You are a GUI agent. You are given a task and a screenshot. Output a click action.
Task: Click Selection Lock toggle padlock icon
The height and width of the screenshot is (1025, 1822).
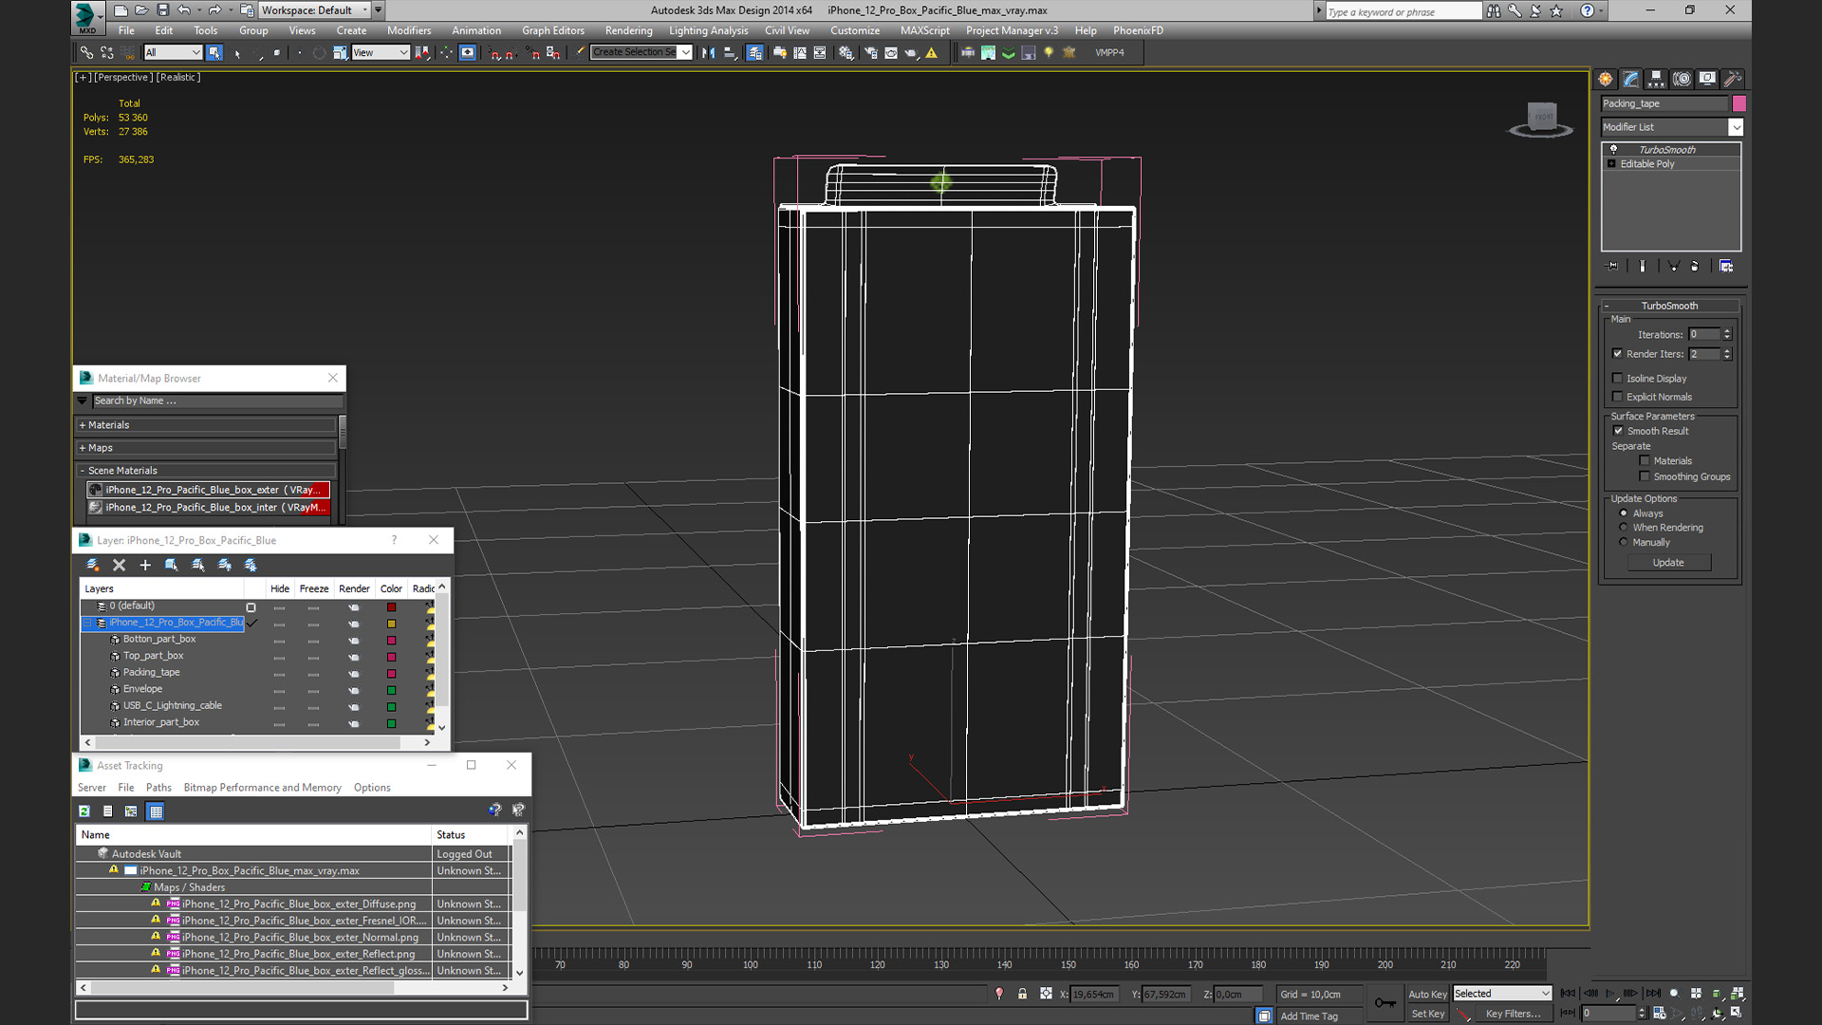coord(1022,994)
